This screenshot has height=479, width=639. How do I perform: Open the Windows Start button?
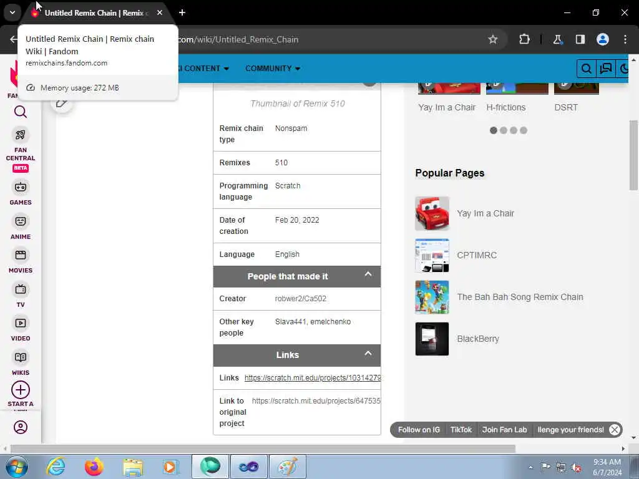click(x=16, y=467)
